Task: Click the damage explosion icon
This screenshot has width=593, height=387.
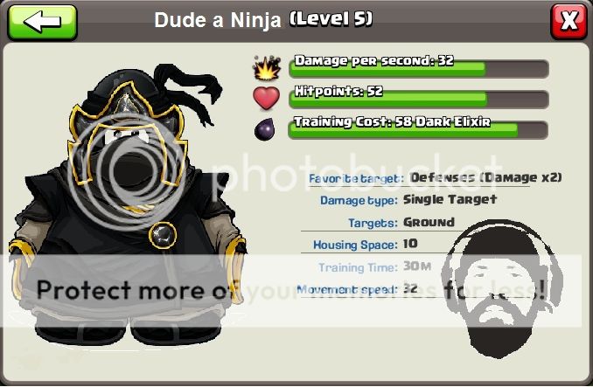Action: click(x=267, y=68)
